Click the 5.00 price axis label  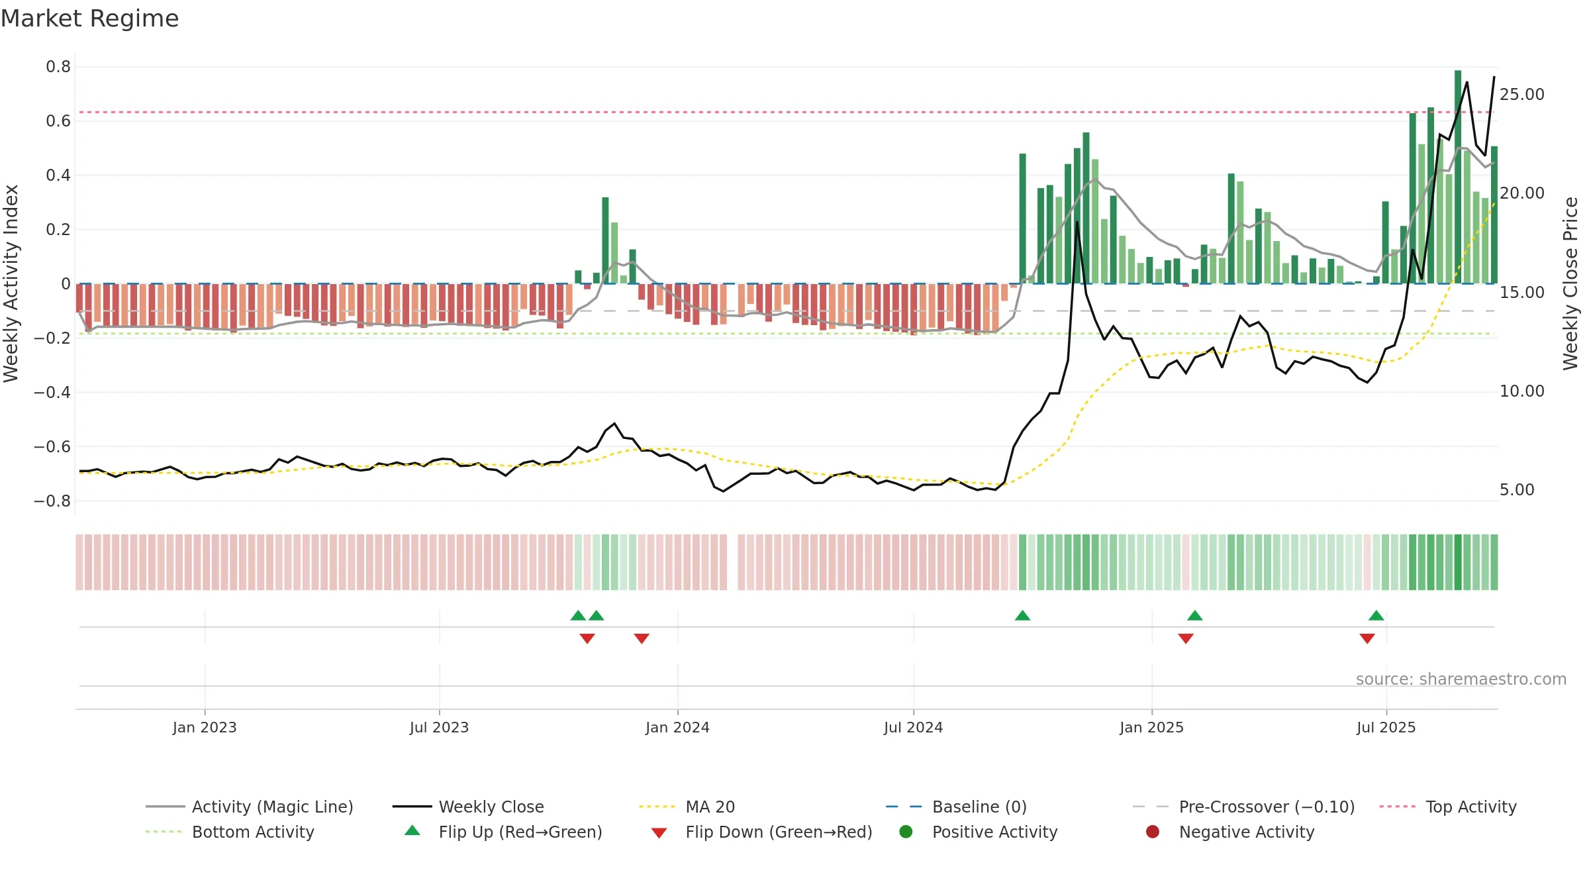tap(1516, 490)
